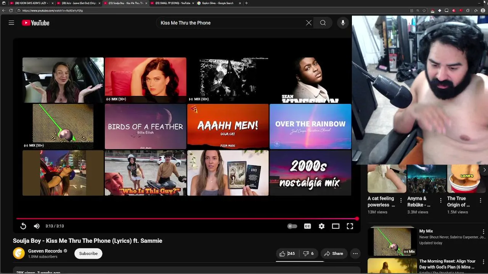Like the video

coord(287,253)
